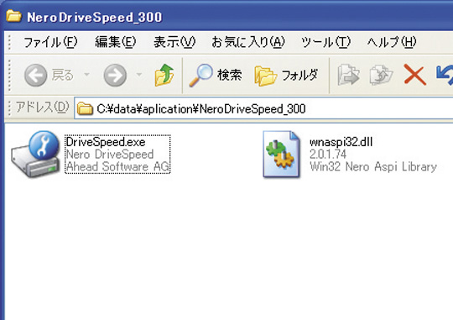Select the DriveSpeed.exe drive icon

[35, 154]
